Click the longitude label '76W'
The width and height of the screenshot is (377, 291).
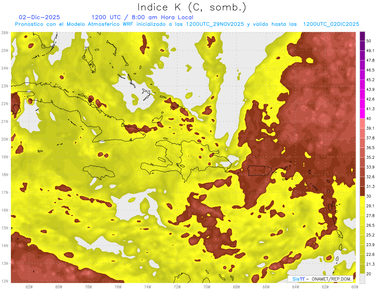pos(118,287)
